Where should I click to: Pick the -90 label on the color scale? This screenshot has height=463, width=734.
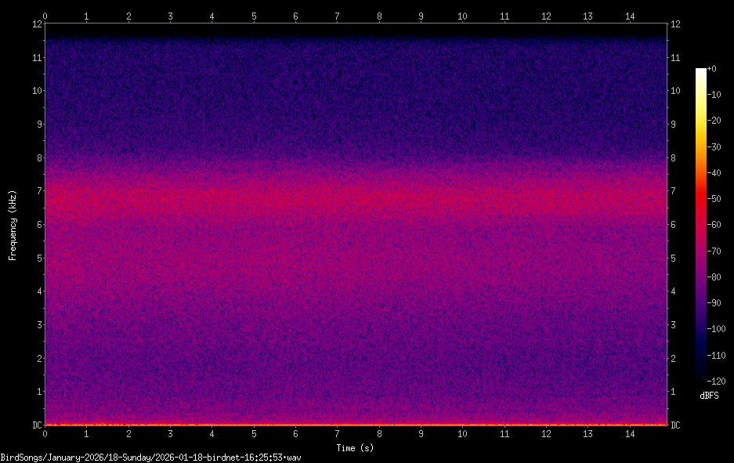(x=714, y=303)
